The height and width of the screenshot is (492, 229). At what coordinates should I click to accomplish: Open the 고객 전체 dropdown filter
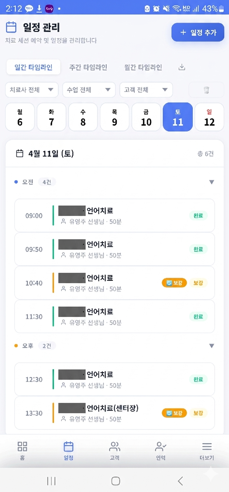146,90
